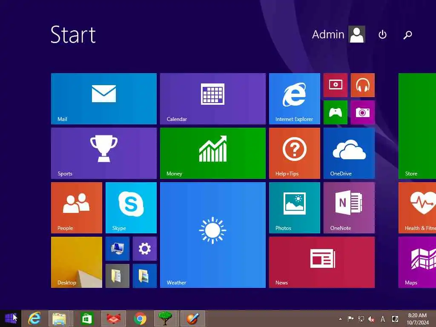Open the News tile
Image resolution: width=436 pixels, height=327 pixels.
point(322,262)
